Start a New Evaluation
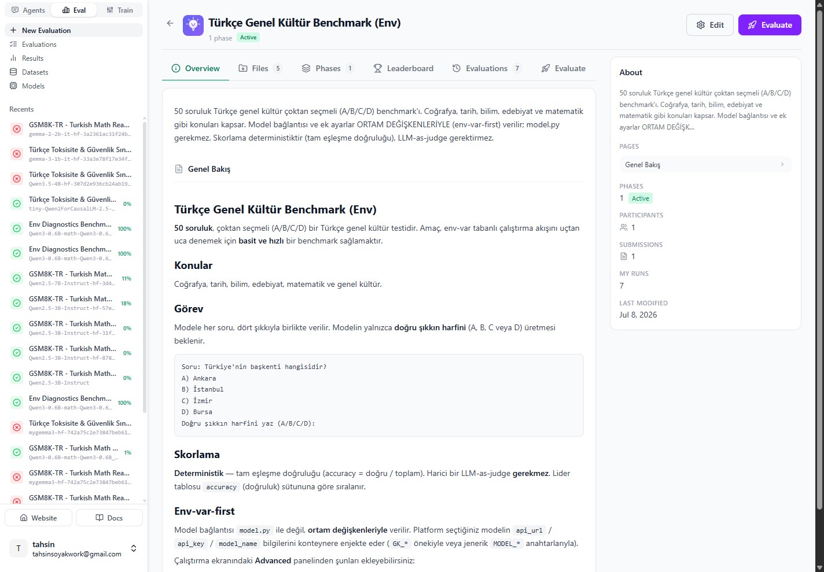The height and width of the screenshot is (572, 824). (73, 30)
